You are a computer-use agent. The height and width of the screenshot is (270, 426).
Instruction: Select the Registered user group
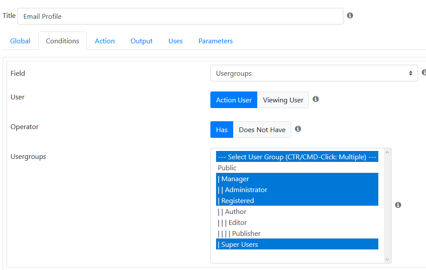[297, 200]
